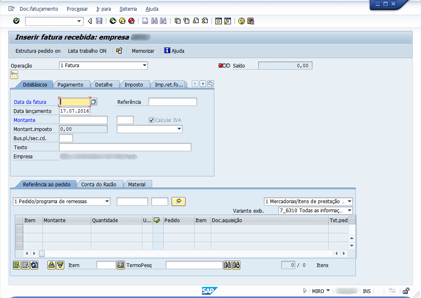This screenshot has width=421, height=298.
Task: Click the blue info icon beside Ajuda
Action: (x=167, y=50)
